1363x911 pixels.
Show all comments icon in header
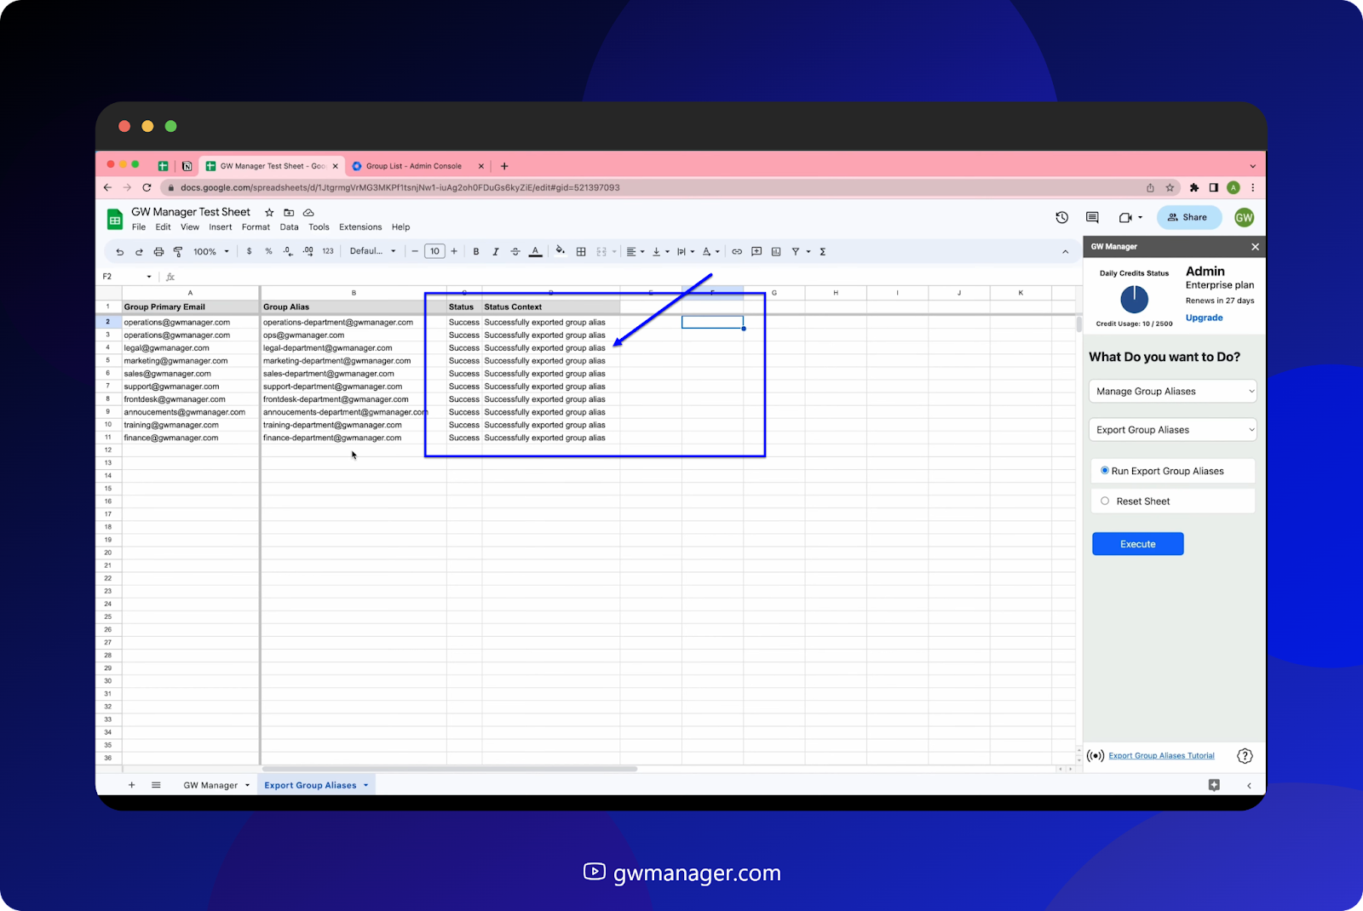pos(1092,217)
